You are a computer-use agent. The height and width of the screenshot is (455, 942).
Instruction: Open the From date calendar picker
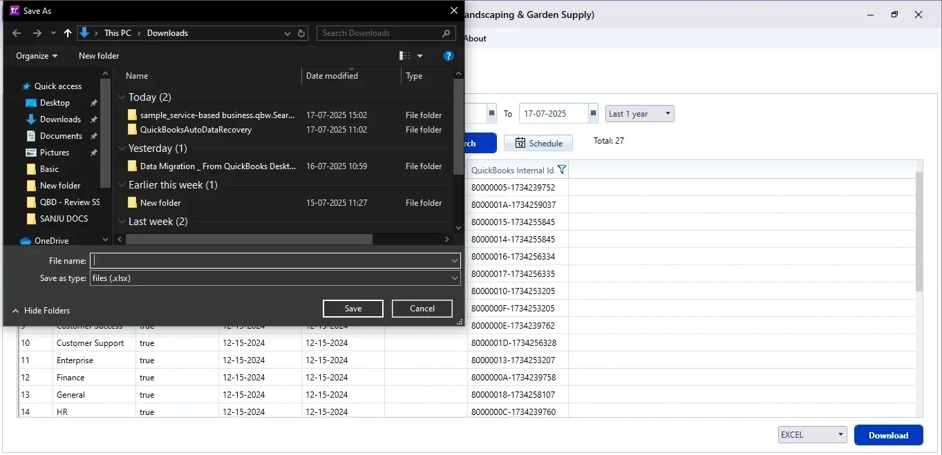[x=491, y=113]
